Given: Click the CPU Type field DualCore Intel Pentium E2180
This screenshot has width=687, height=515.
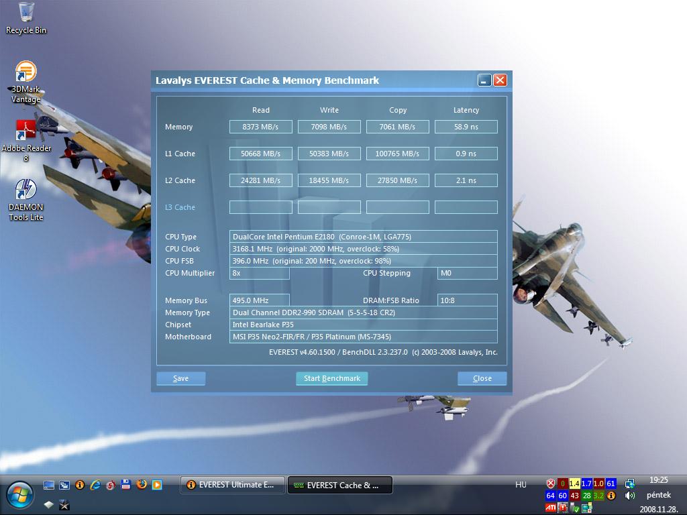Looking at the screenshot, I should tap(363, 237).
